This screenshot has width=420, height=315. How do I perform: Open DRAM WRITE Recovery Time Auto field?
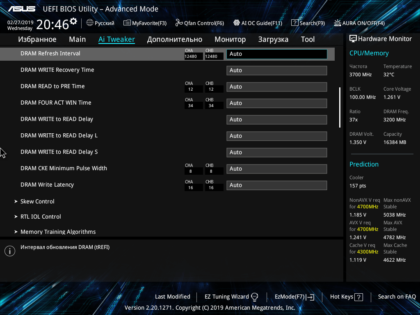coord(277,71)
